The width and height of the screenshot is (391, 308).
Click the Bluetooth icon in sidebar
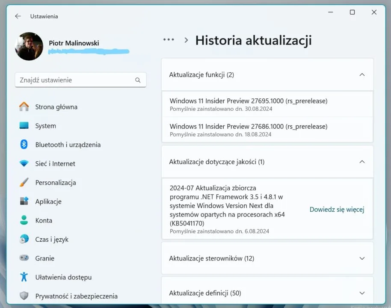point(24,145)
